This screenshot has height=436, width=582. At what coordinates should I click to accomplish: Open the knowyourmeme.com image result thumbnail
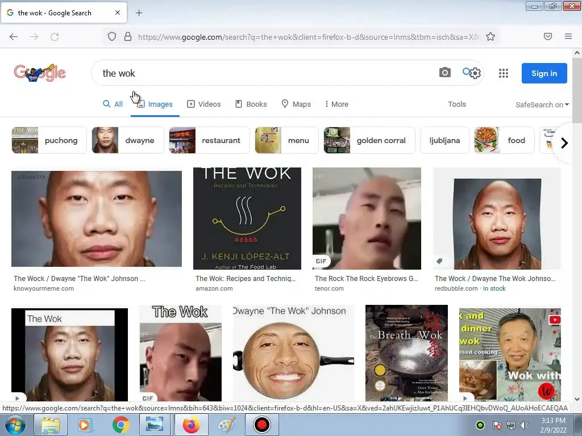(97, 219)
